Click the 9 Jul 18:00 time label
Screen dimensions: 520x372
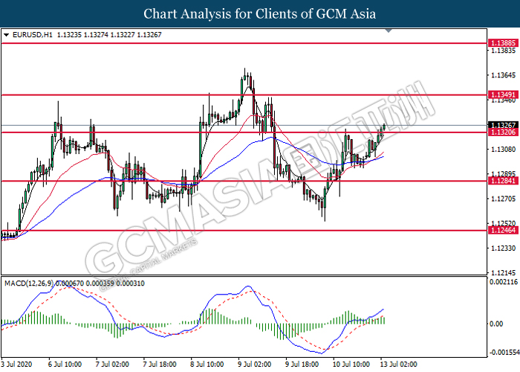(x=302, y=365)
